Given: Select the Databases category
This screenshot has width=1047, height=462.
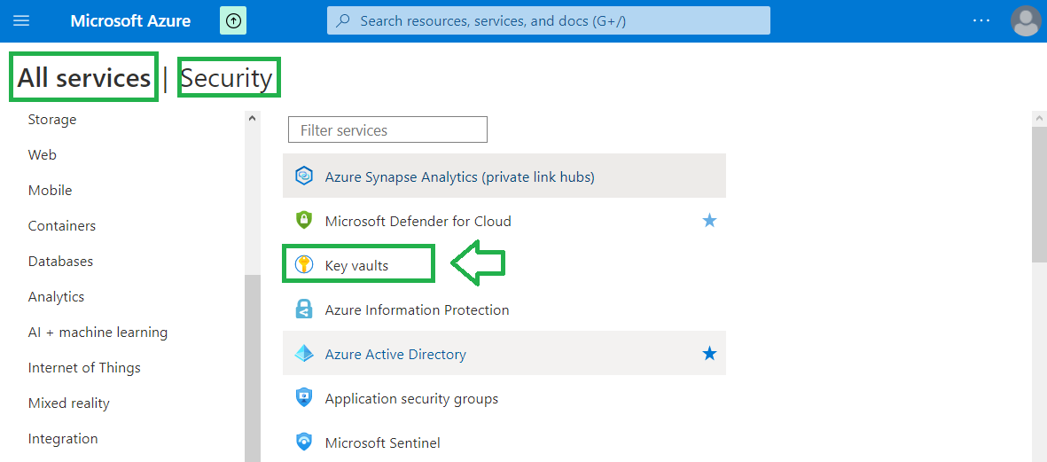Looking at the screenshot, I should (60, 261).
